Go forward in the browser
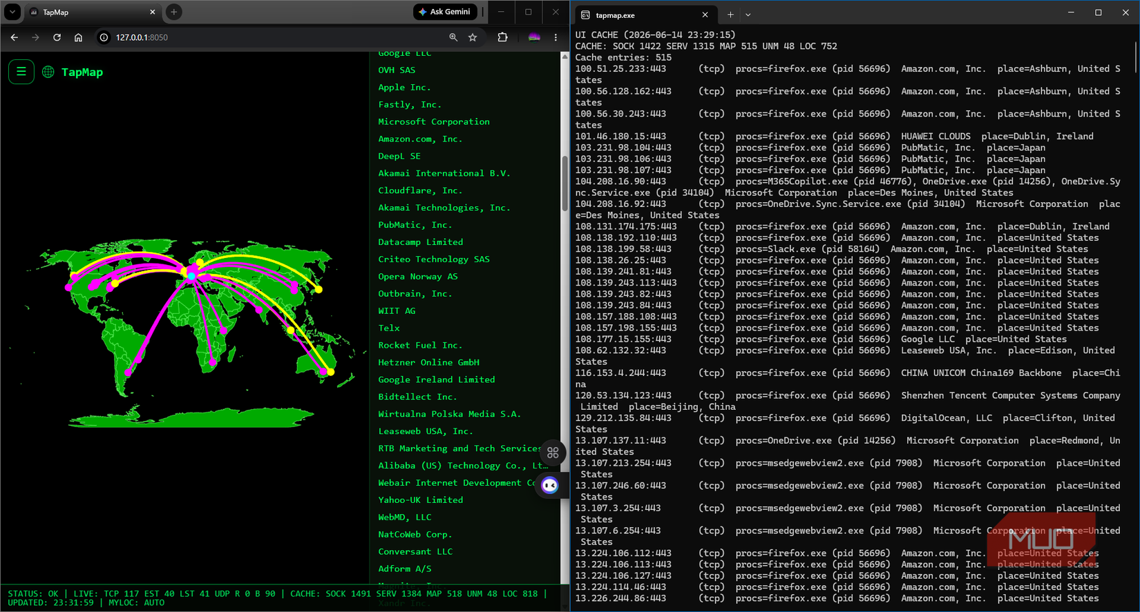 (x=36, y=37)
